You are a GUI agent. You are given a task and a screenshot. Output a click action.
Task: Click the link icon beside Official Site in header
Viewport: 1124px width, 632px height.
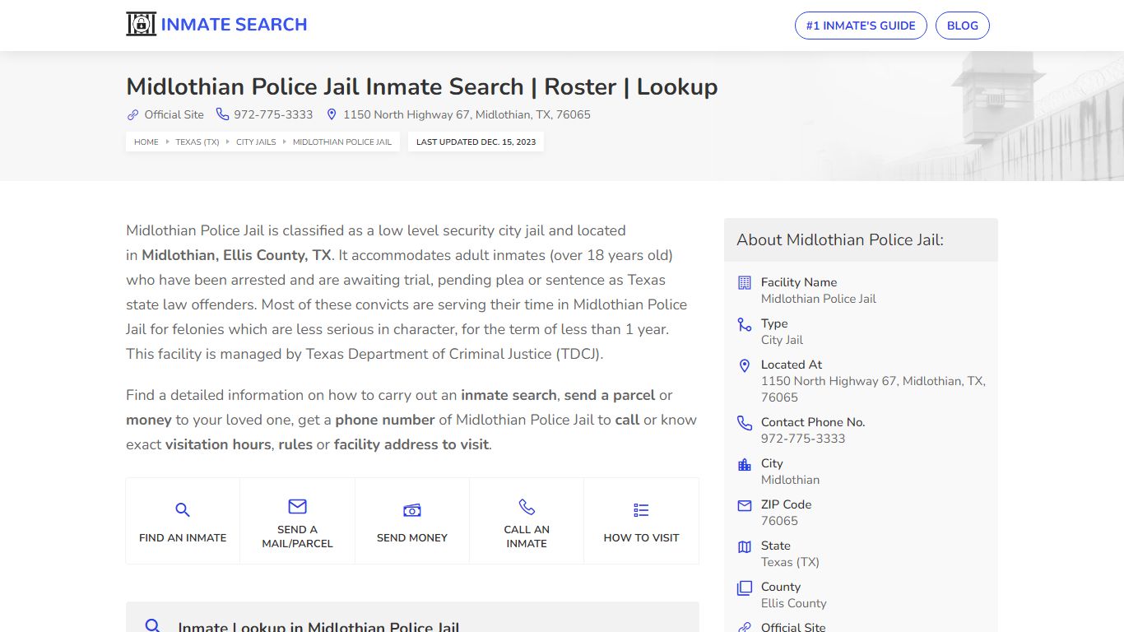pyautogui.click(x=132, y=114)
